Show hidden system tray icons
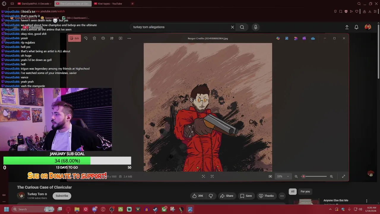Image resolution: width=380 pixels, height=214 pixels. tap(330, 209)
